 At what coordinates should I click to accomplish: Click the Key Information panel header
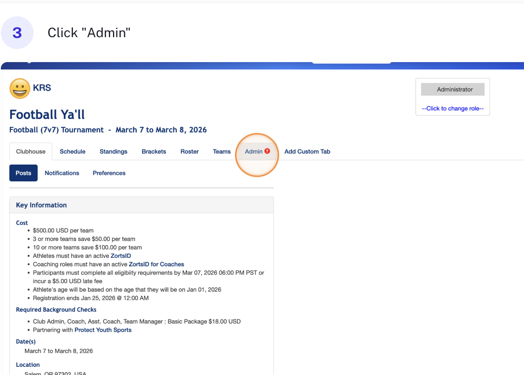(41, 205)
